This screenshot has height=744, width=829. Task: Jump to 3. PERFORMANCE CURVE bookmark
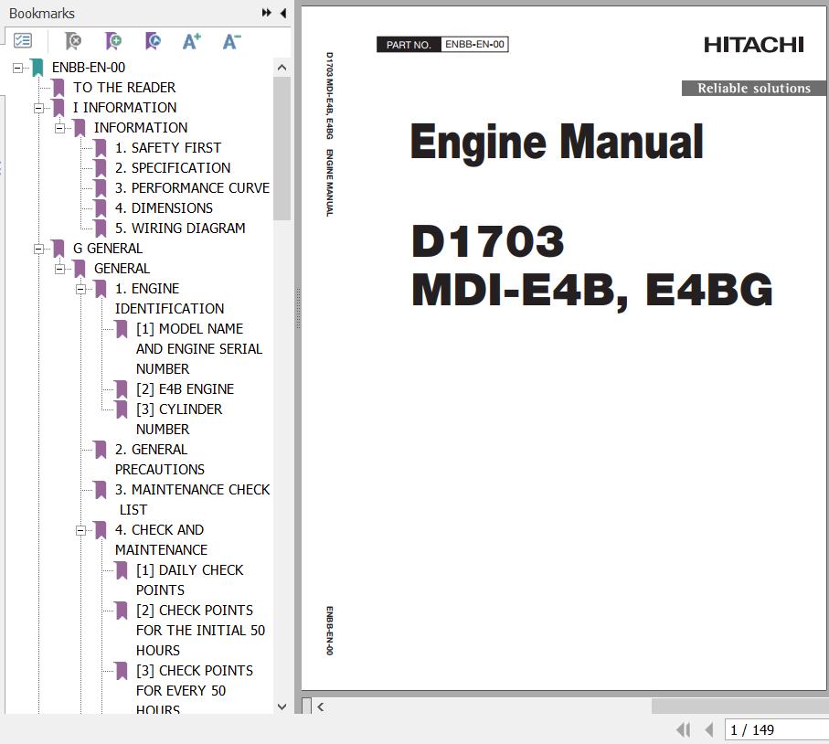click(192, 187)
